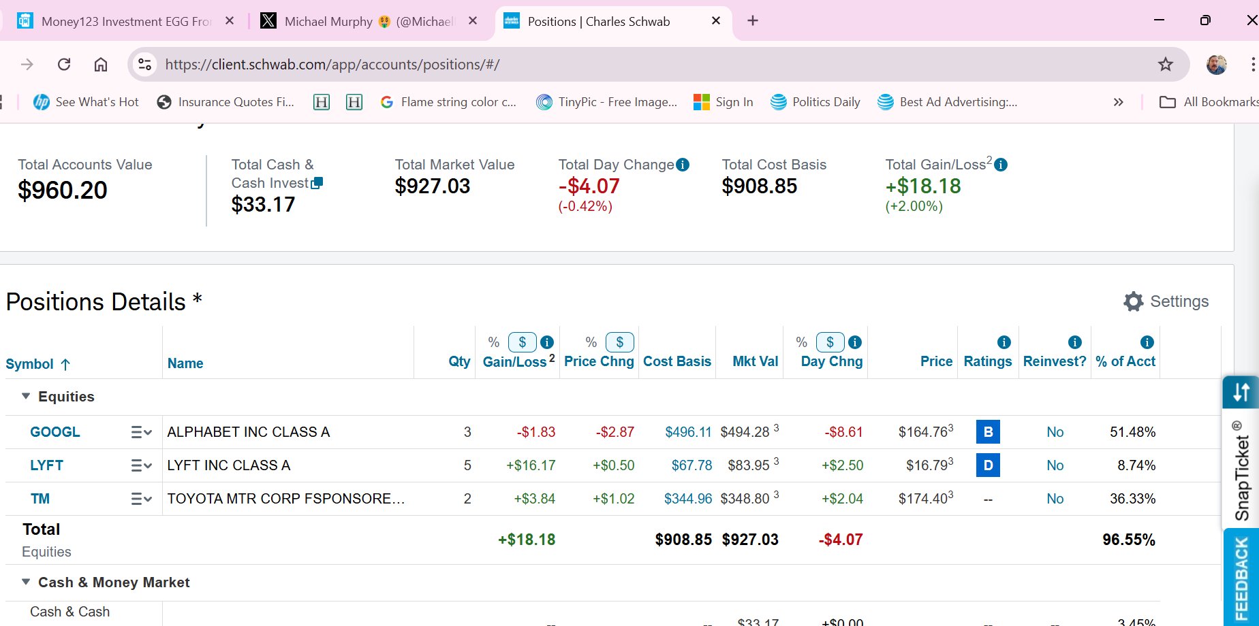Switch Day Chng column to percent
The width and height of the screenshot is (1259, 626).
[x=802, y=342]
